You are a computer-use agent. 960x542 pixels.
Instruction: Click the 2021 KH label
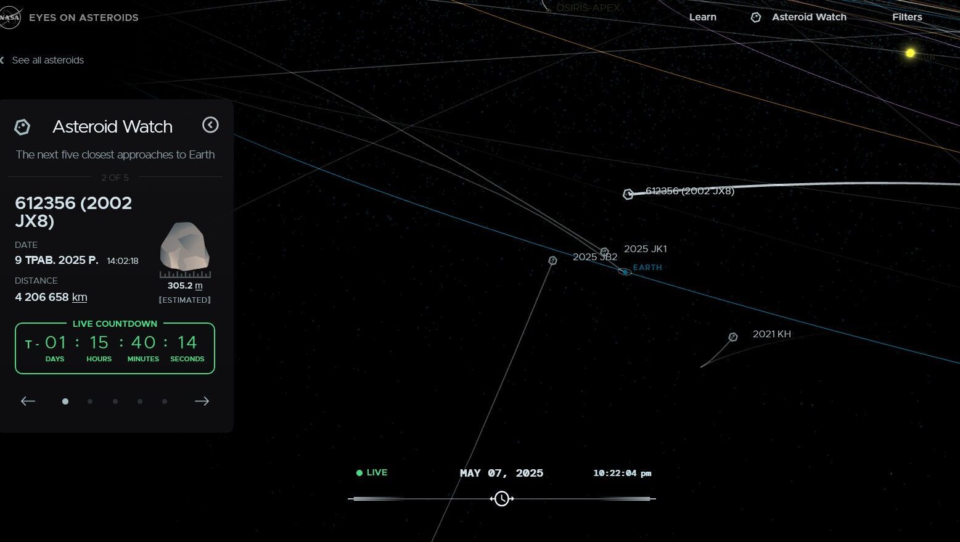772,334
